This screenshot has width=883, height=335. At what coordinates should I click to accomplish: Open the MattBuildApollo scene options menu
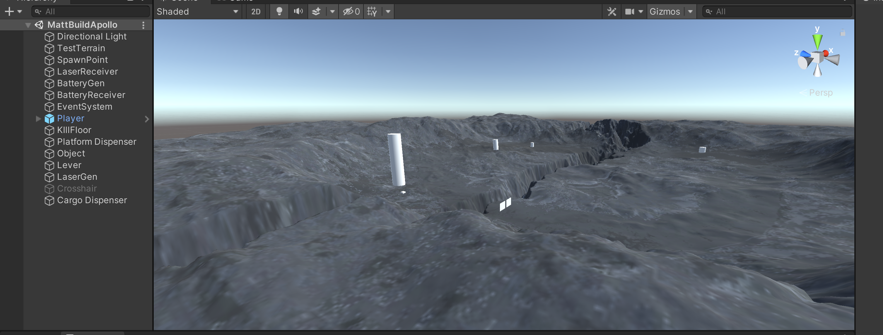point(143,25)
